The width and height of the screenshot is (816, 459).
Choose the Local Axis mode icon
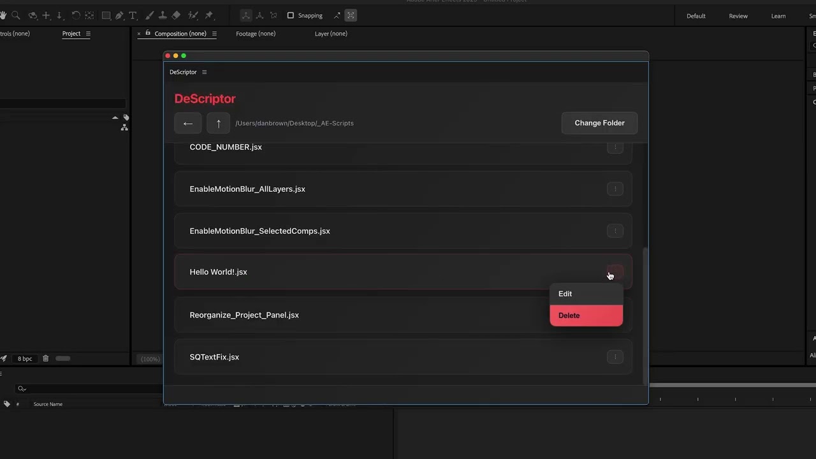tap(246, 15)
